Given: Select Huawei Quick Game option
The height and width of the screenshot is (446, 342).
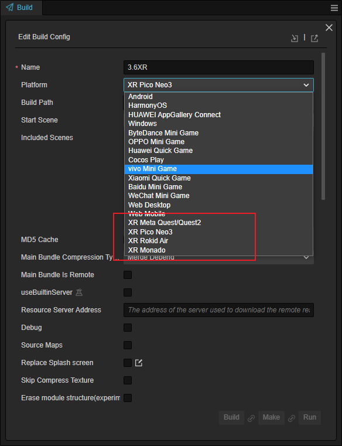Looking at the screenshot, I should (x=218, y=151).
